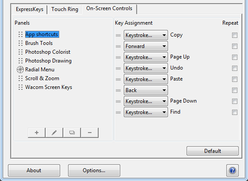Switch to the ExpressKeys tab
The width and height of the screenshot is (248, 181).
[x=30, y=9]
